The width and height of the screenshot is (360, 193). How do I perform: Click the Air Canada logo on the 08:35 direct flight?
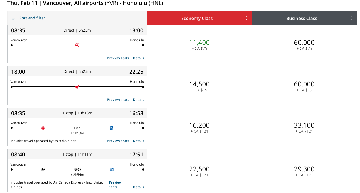77,45
